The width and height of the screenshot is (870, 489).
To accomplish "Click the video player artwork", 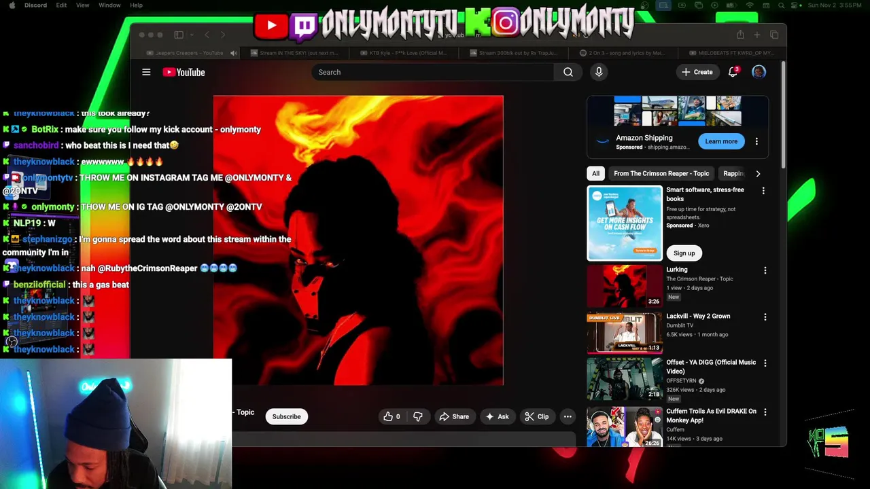I will click(358, 240).
